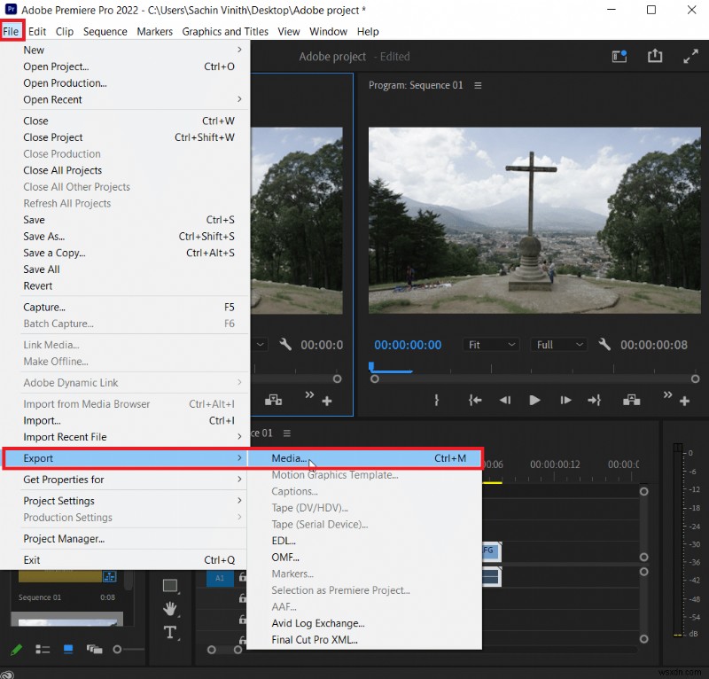This screenshot has height=679, width=709.
Task: Click the Go to In point button
Action: coord(475,401)
